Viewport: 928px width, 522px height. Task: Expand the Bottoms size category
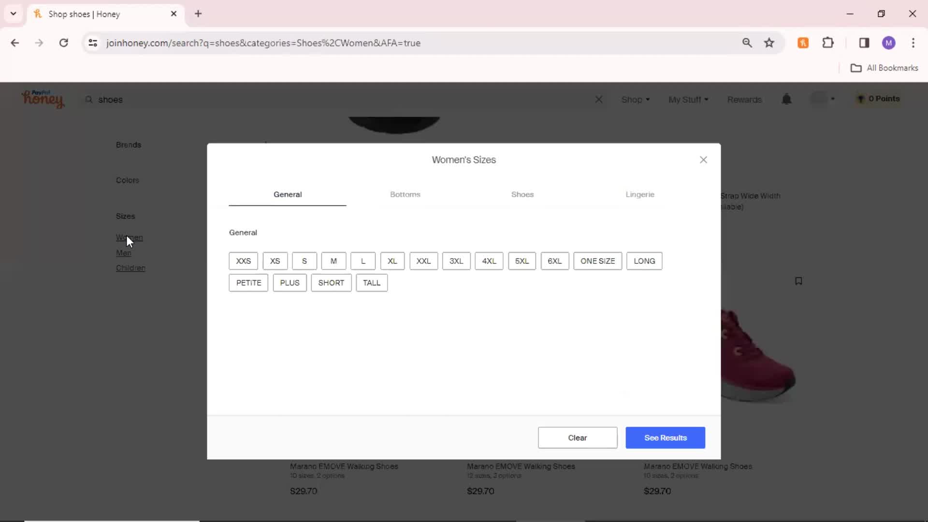[406, 194]
